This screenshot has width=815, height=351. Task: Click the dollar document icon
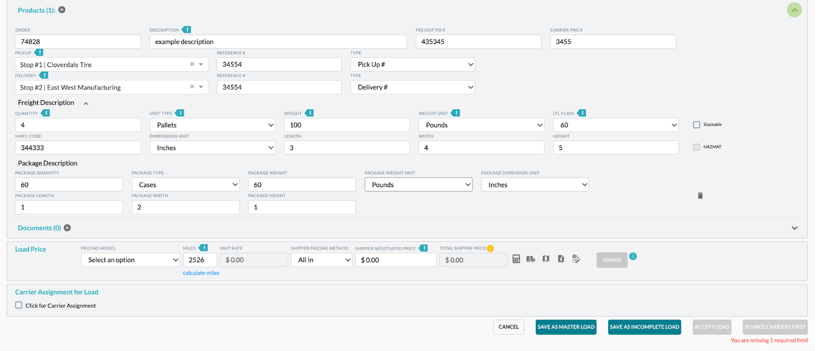coord(561,259)
